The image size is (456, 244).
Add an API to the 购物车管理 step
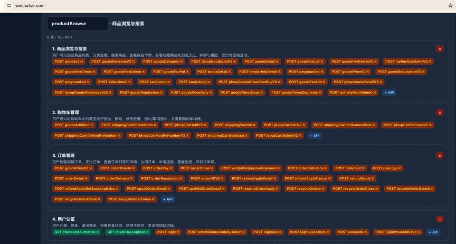(x=315, y=136)
